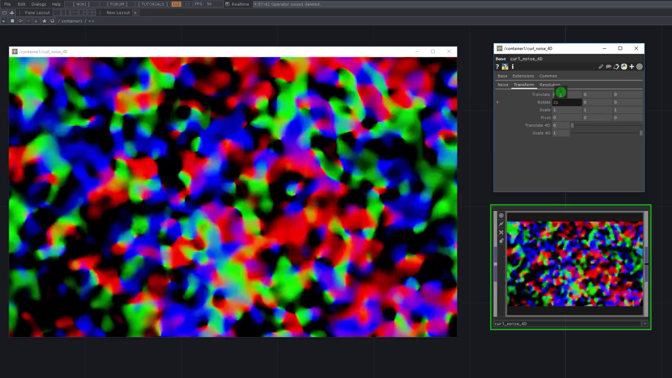Image resolution: width=672 pixels, height=378 pixels.
Task: Select the Python language icon
Action: click(624, 67)
